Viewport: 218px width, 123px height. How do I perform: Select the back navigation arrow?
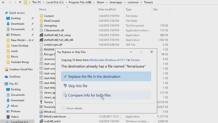[x=3, y=2]
